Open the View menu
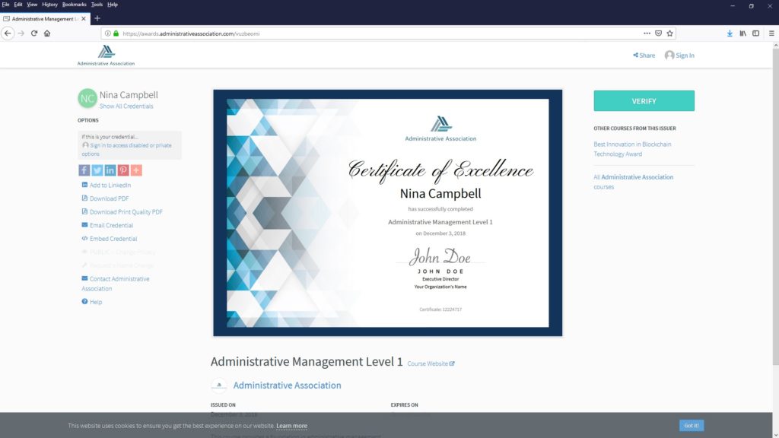The image size is (779, 438). (x=32, y=5)
